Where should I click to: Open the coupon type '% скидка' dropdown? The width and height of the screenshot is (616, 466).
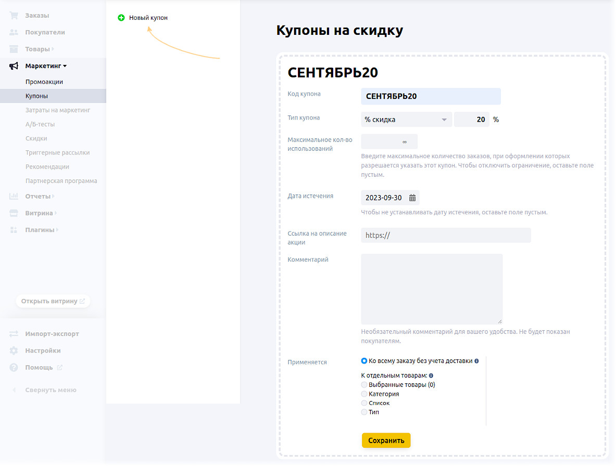point(406,120)
